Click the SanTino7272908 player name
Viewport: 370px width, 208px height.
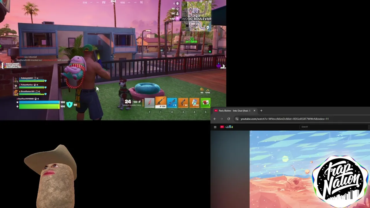(x=26, y=99)
